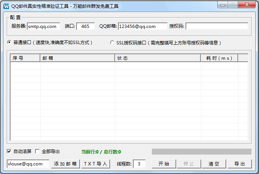Click the 清空 button
Image resolution: width=259 pixels, height=174 pixels.
click(x=214, y=164)
